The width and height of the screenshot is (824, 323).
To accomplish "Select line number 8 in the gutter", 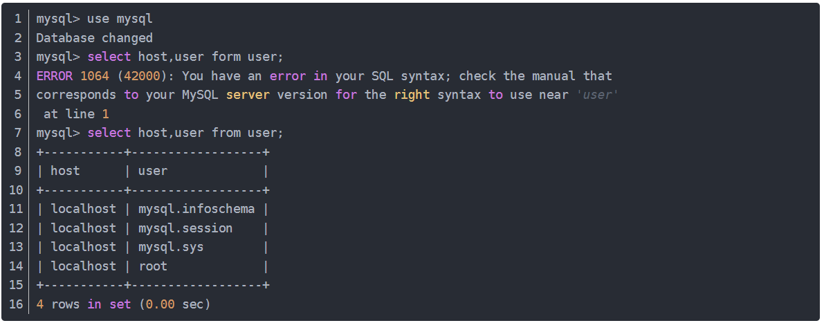I will pyautogui.click(x=18, y=151).
